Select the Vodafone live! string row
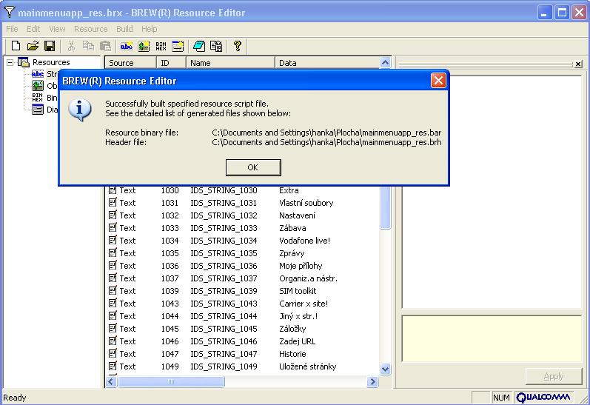Viewport: 590px width, 405px height. coord(241,241)
